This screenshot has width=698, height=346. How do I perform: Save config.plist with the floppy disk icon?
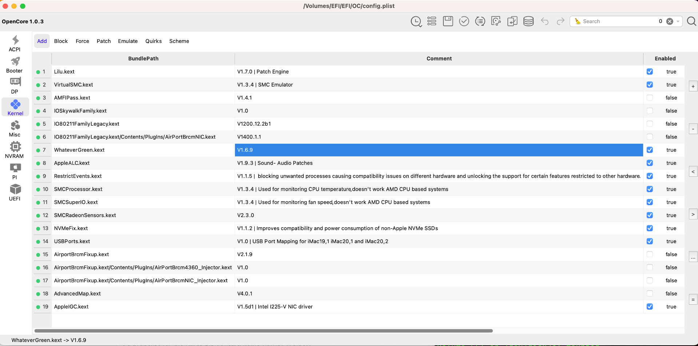click(x=448, y=21)
